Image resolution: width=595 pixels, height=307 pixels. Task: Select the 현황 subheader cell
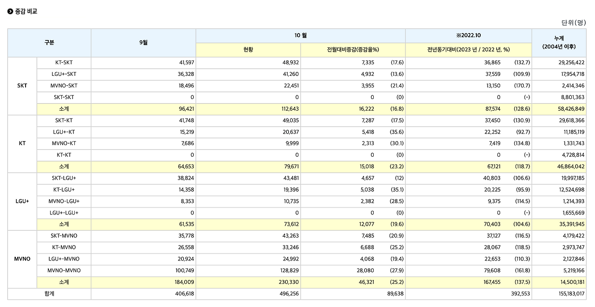[248, 49]
